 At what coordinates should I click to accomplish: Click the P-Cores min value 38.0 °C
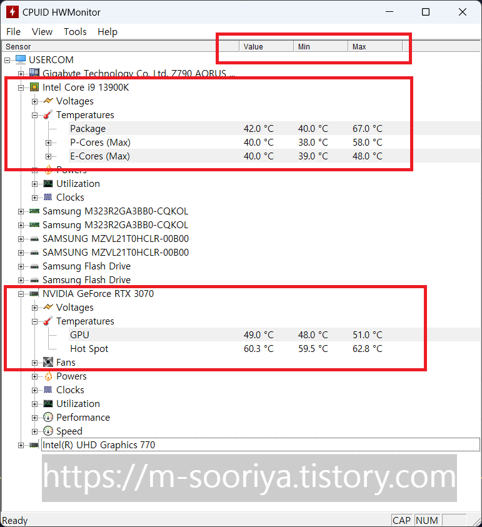(x=313, y=142)
